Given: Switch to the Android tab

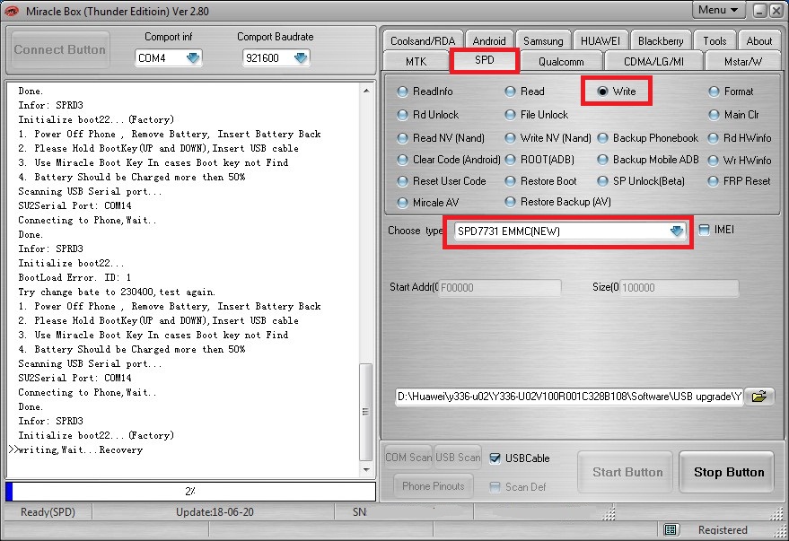Looking at the screenshot, I should click(489, 40).
